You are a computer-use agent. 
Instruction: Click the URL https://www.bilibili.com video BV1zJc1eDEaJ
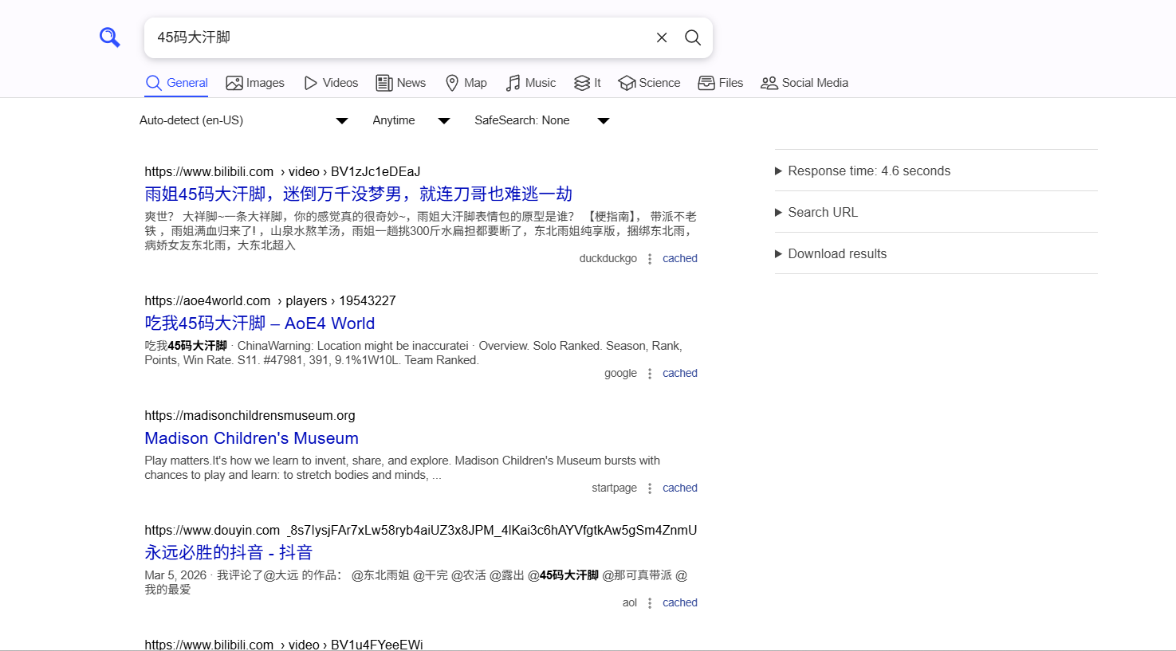(x=282, y=171)
